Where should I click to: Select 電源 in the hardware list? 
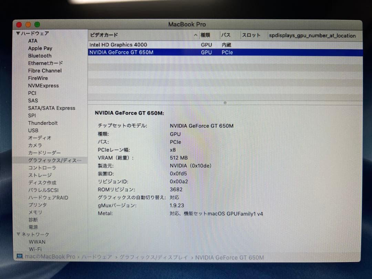[x=33, y=227]
